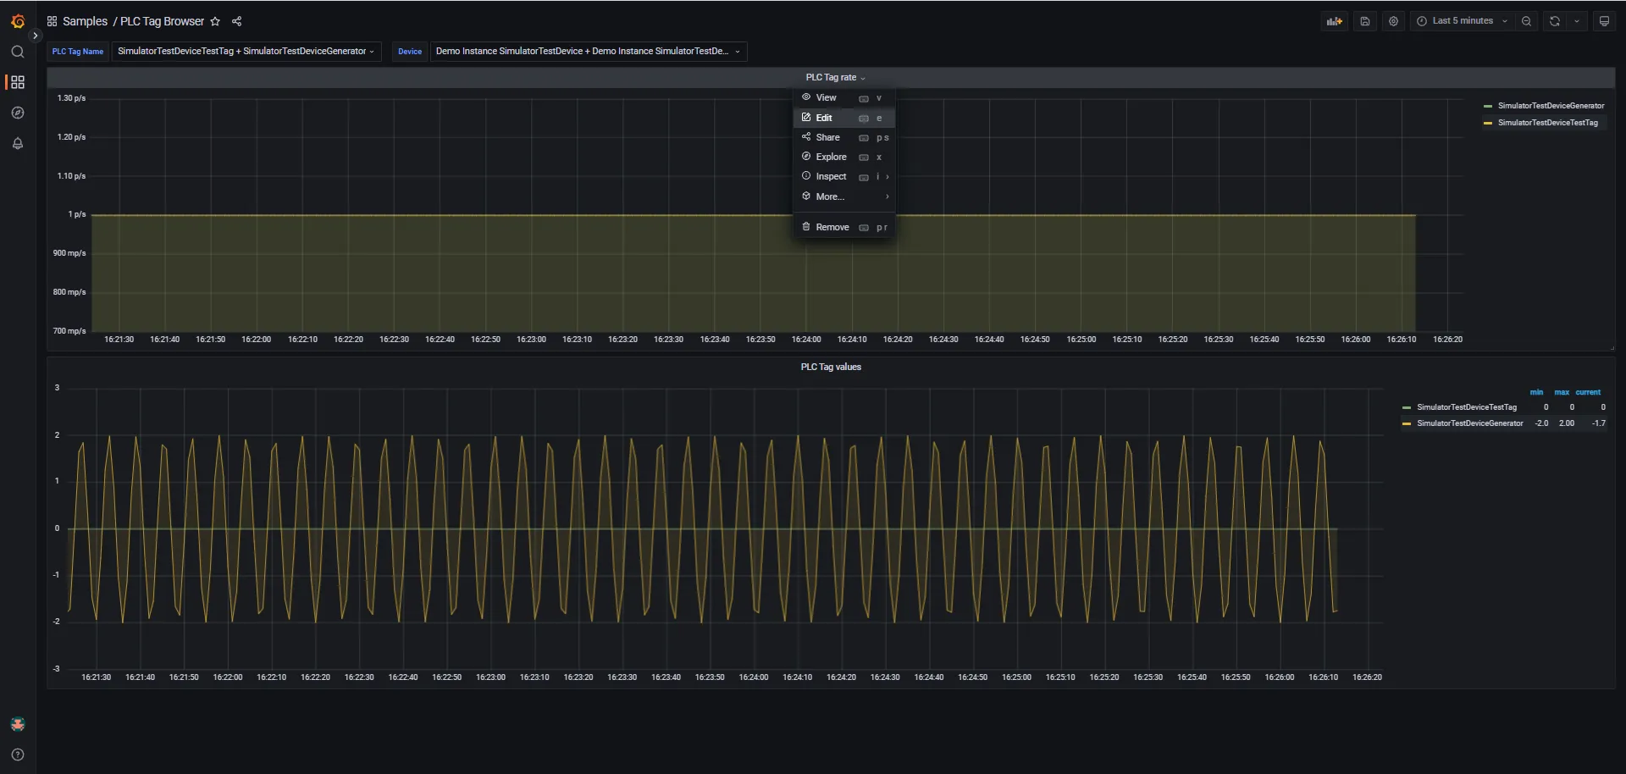Click green color swatch of SimulatorTestDeviceGenerator rate legend

pyautogui.click(x=1488, y=106)
